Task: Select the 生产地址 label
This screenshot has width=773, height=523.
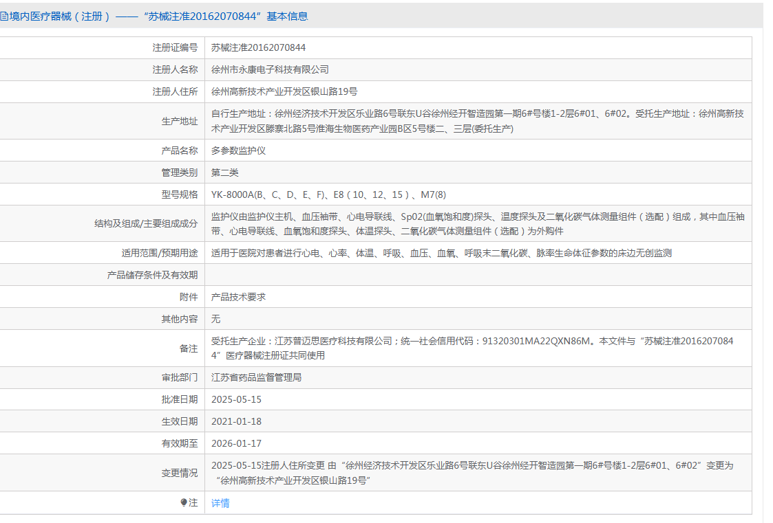Action: tap(180, 121)
